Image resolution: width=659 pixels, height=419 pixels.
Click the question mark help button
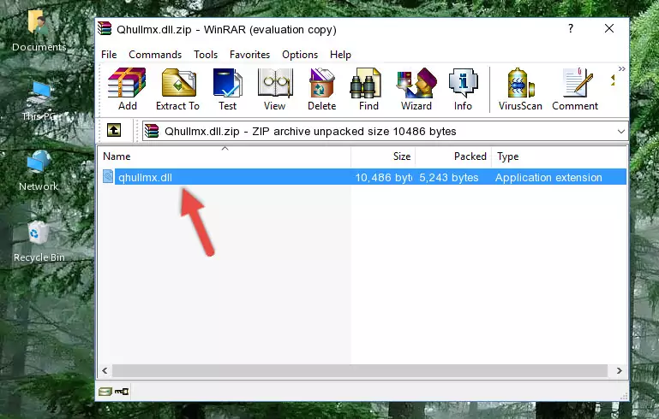(571, 28)
